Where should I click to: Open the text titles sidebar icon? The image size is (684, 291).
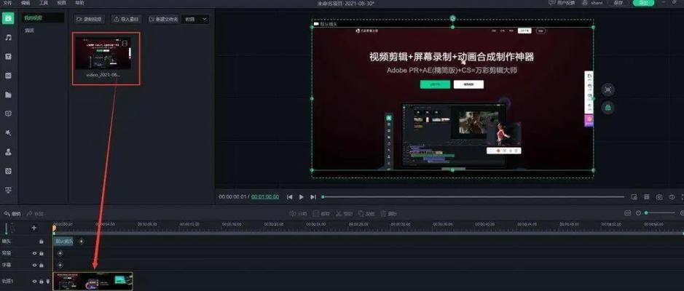point(8,57)
